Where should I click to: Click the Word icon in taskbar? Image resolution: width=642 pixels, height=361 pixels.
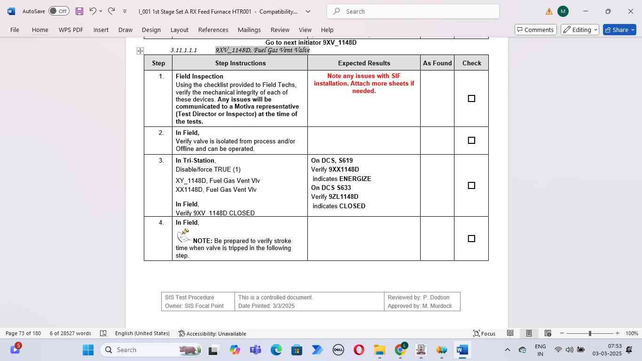tap(462, 350)
